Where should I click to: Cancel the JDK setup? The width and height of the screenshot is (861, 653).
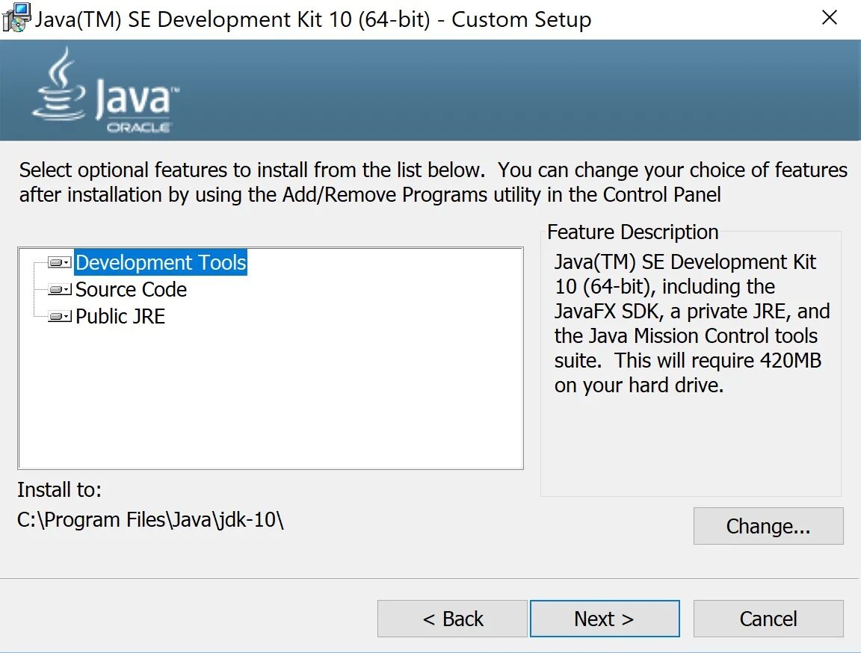768,619
